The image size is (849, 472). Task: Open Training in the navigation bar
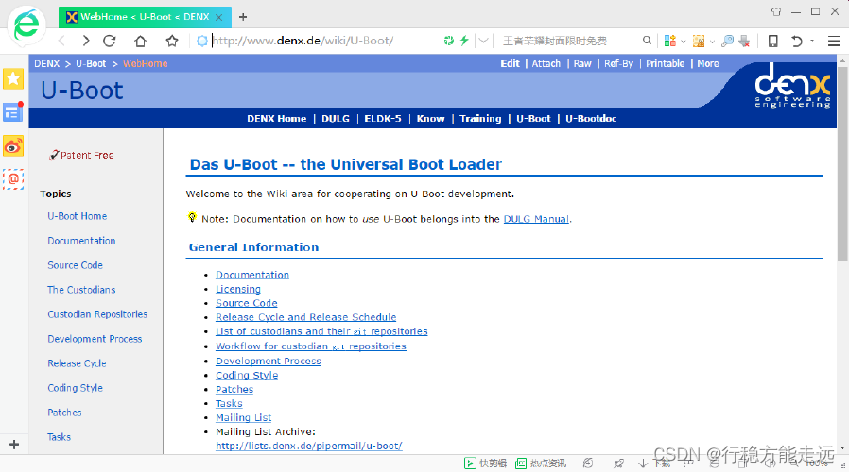[x=480, y=118]
